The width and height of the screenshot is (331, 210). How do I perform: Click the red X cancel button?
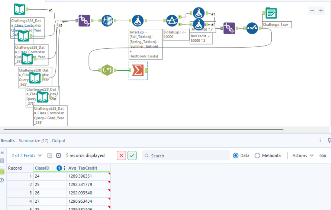pos(121,156)
